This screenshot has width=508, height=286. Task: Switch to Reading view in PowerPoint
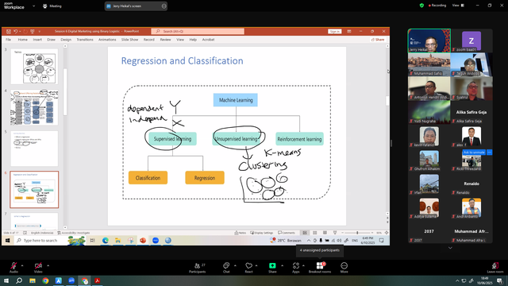pyautogui.click(x=325, y=233)
